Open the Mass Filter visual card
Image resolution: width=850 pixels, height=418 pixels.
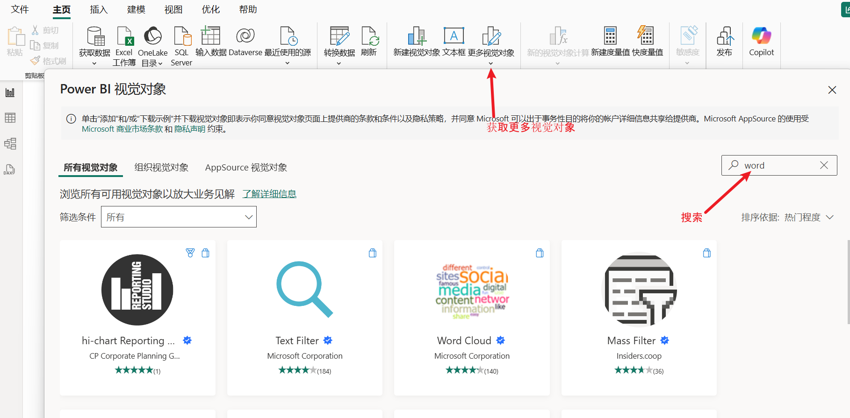pos(639,318)
